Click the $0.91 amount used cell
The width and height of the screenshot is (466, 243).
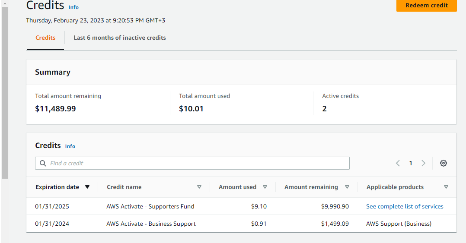[259, 224]
